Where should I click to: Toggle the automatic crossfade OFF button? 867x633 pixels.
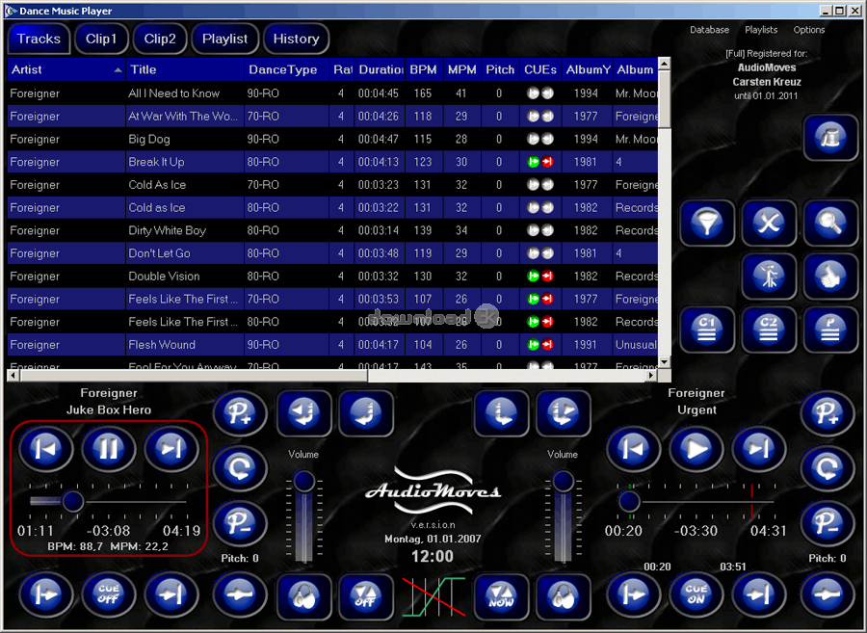366,596
